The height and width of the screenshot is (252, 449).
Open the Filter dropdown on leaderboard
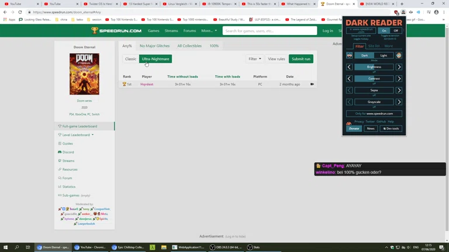coord(254,59)
